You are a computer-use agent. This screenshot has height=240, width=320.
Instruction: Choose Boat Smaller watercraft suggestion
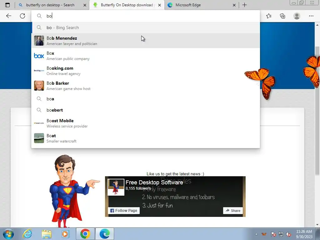point(146,138)
